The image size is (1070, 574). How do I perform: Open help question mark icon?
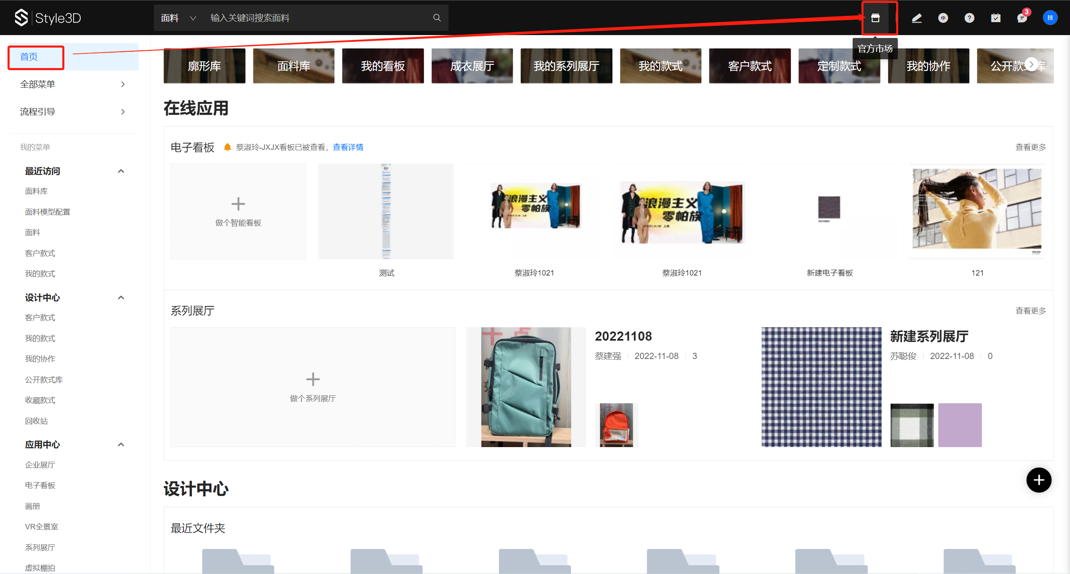click(x=969, y=18)
